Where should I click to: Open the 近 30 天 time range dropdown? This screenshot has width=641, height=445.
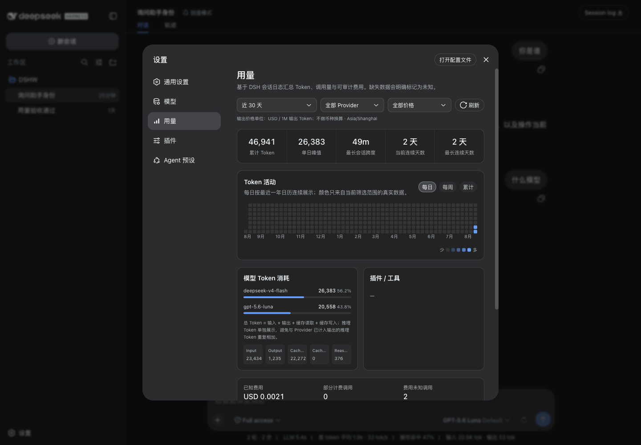pos(277,105)
